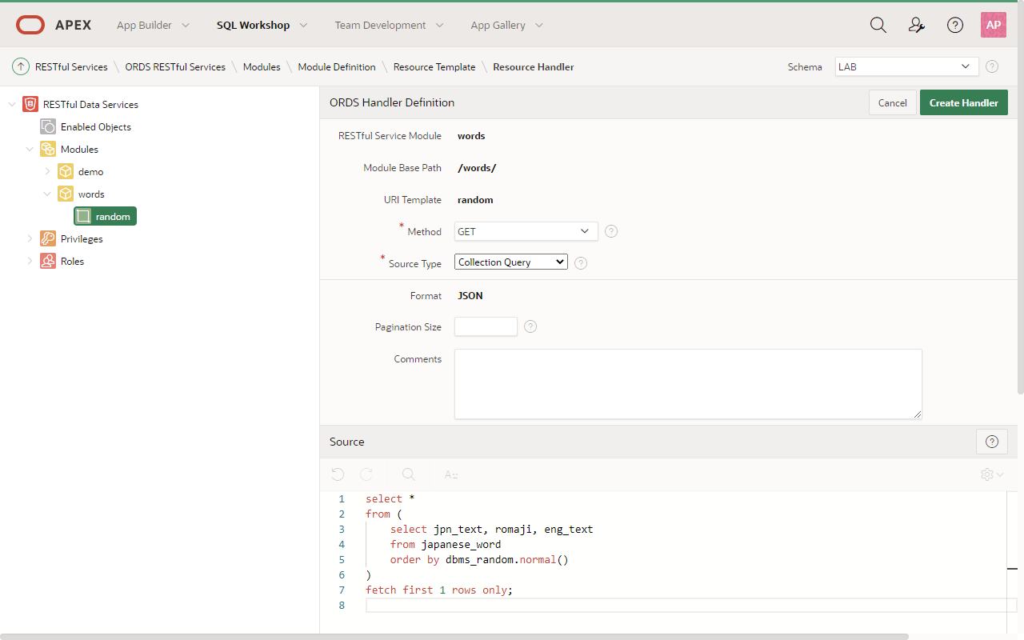Click the Pagination Size input field
This screenshot has width=1024, height=640.
pyautogui.click(x=486, y=326)
